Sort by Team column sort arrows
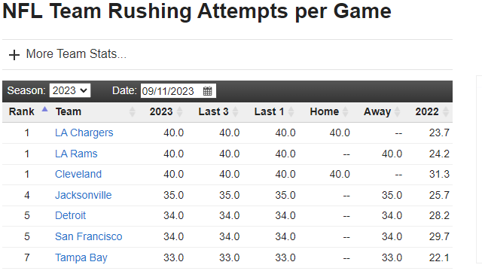Image resolution: width=482 pixels, height=271 pixels. pyautogui.click(x=133, y=111)
